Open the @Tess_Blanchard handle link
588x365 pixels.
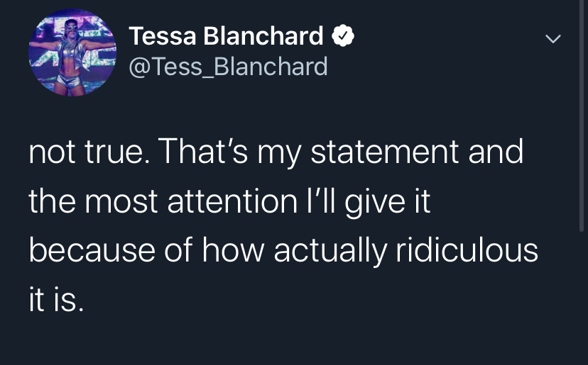[228, 67]
